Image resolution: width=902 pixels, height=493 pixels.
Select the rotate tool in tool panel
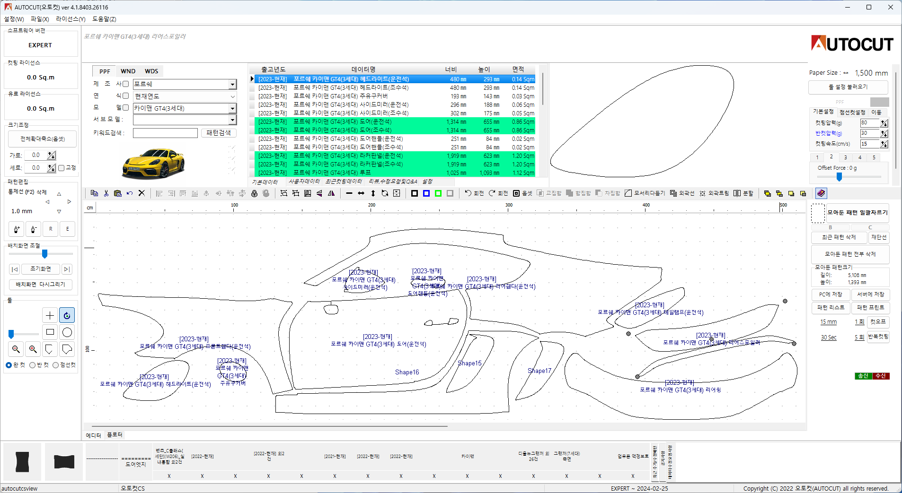[67, 315]
